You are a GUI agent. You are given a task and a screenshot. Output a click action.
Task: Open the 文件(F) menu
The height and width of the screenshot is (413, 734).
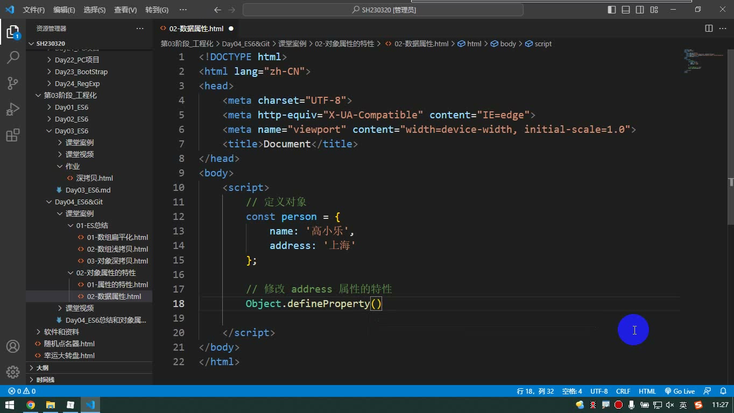click(34, 10)
